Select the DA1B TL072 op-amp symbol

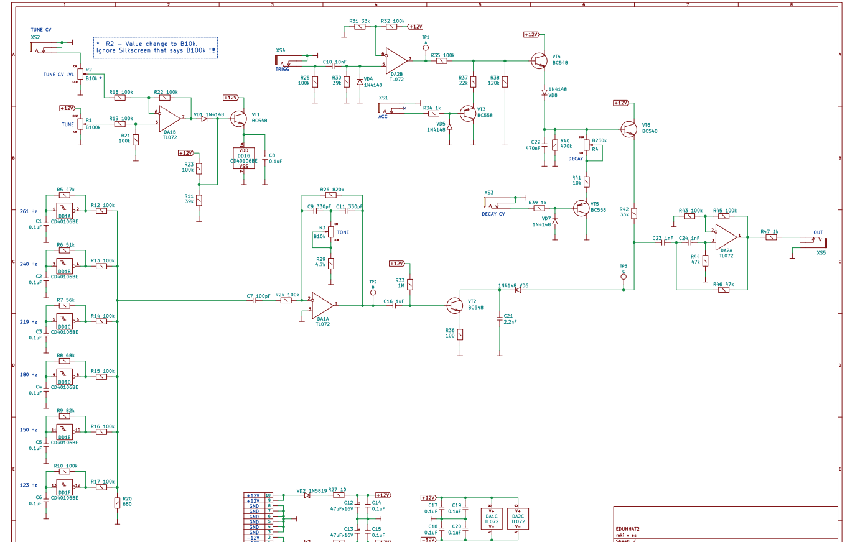[x=169, y=117]
